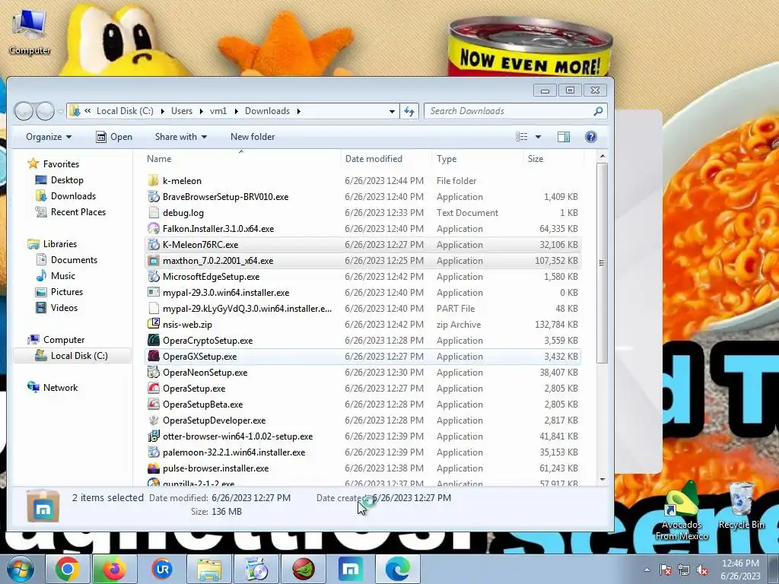The height and width of the screenshot is (584, 779).
Task: Select the Falkon.Installer.3.1.0.x64.exe icon
Action: (x=154, y=228)
